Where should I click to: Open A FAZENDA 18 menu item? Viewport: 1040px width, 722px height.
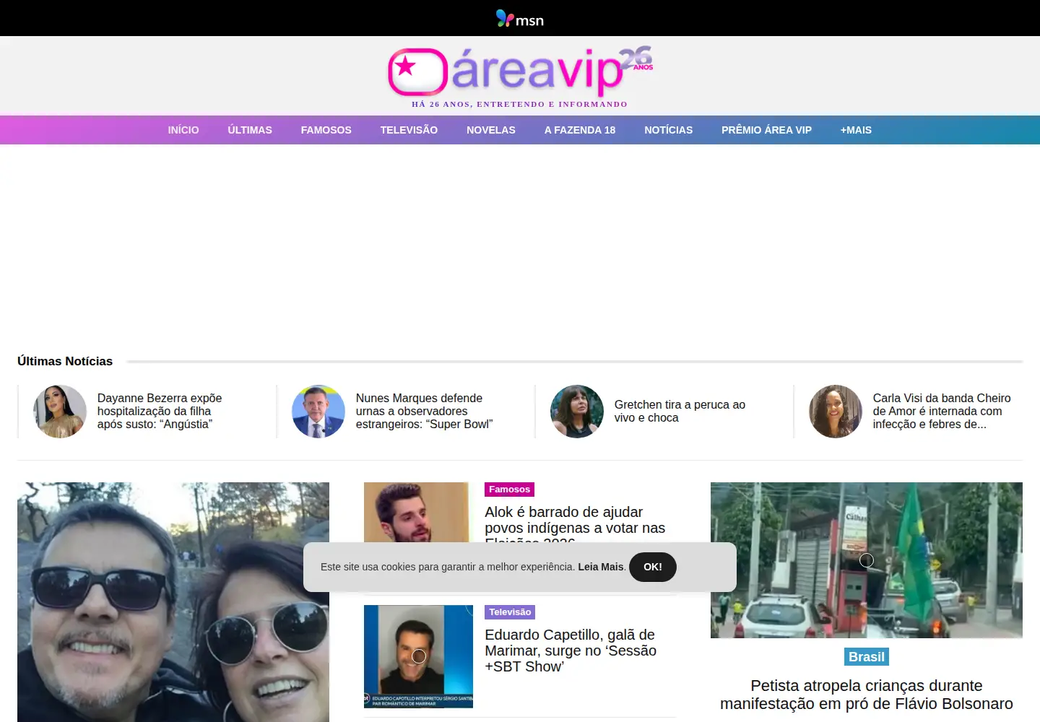click(580, 130)
